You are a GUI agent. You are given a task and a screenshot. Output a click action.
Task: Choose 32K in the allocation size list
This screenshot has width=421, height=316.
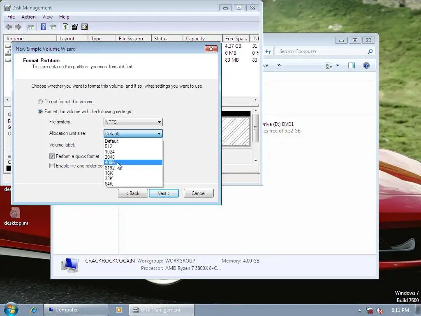[133, 179]
